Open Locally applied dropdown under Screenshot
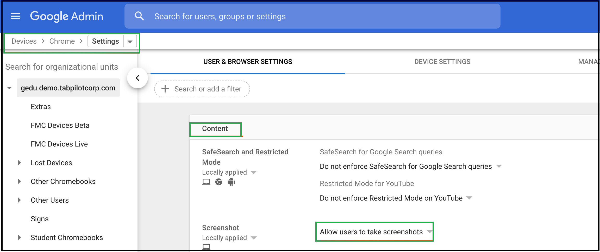Viewport: 600px width, 252px height. 229,238
